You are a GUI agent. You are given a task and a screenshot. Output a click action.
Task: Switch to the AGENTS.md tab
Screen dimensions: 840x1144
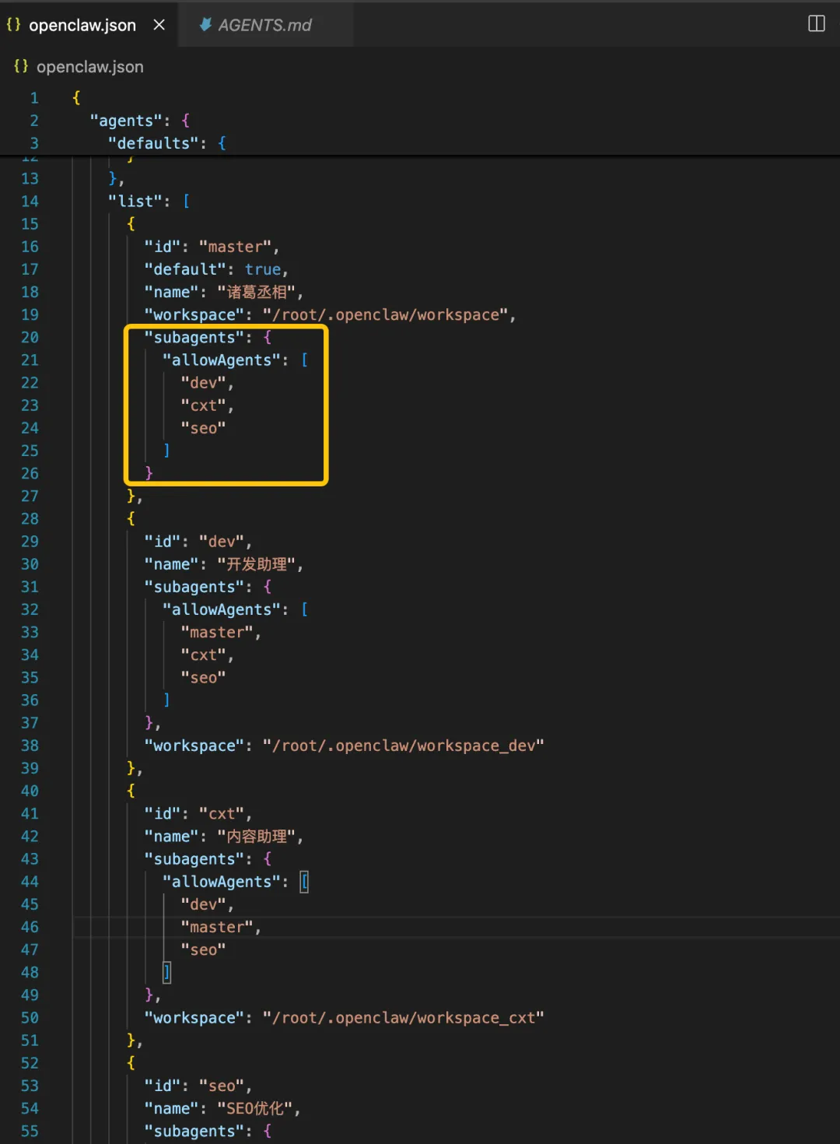(x=265, y=25)
